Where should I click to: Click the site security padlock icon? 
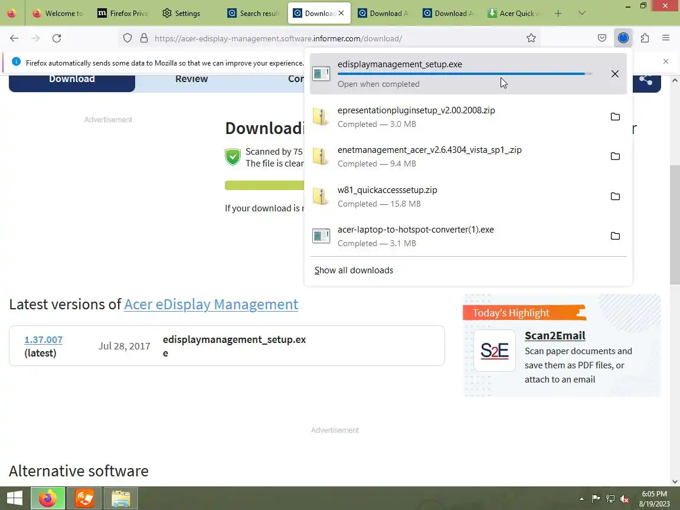tap(144, 38)
